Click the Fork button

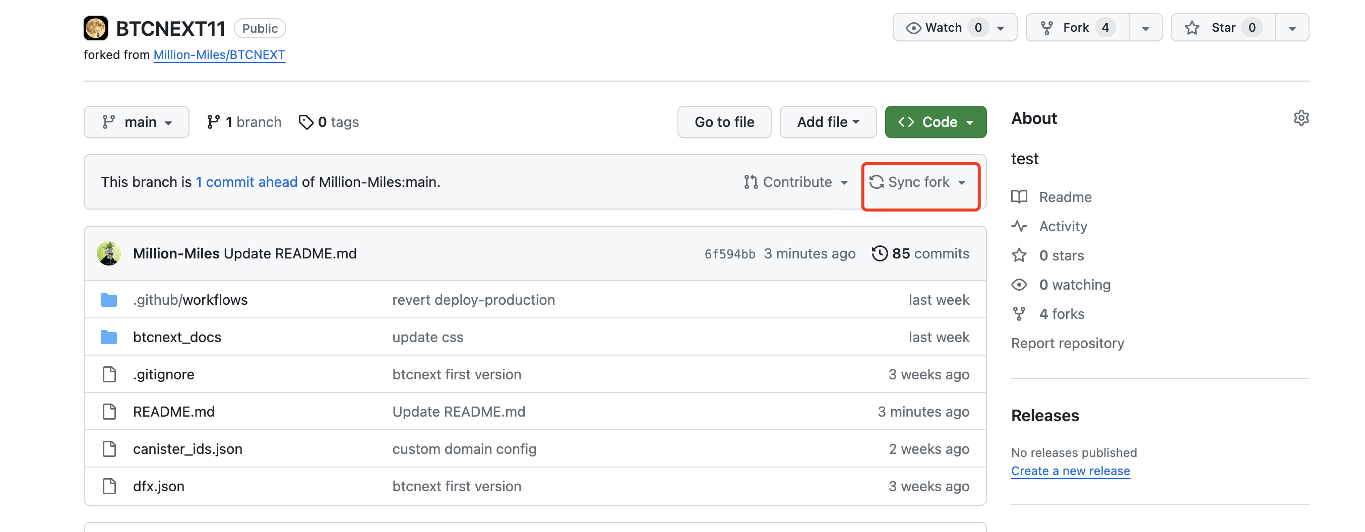pyautogui.click(x=1078, y=28)
